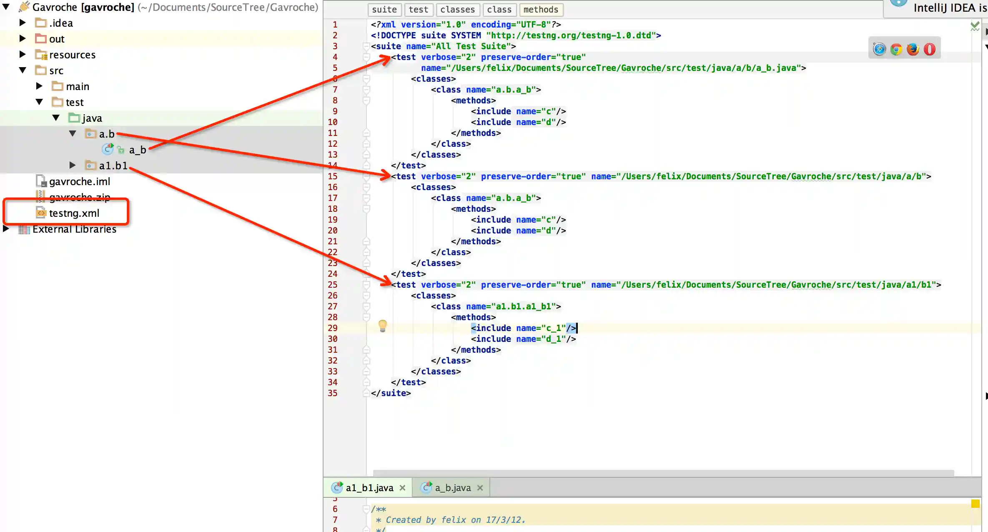Open page preview in Opera browser icon
Screen dimensions: 988x532
pyautogui.click(x=930, y=49)
